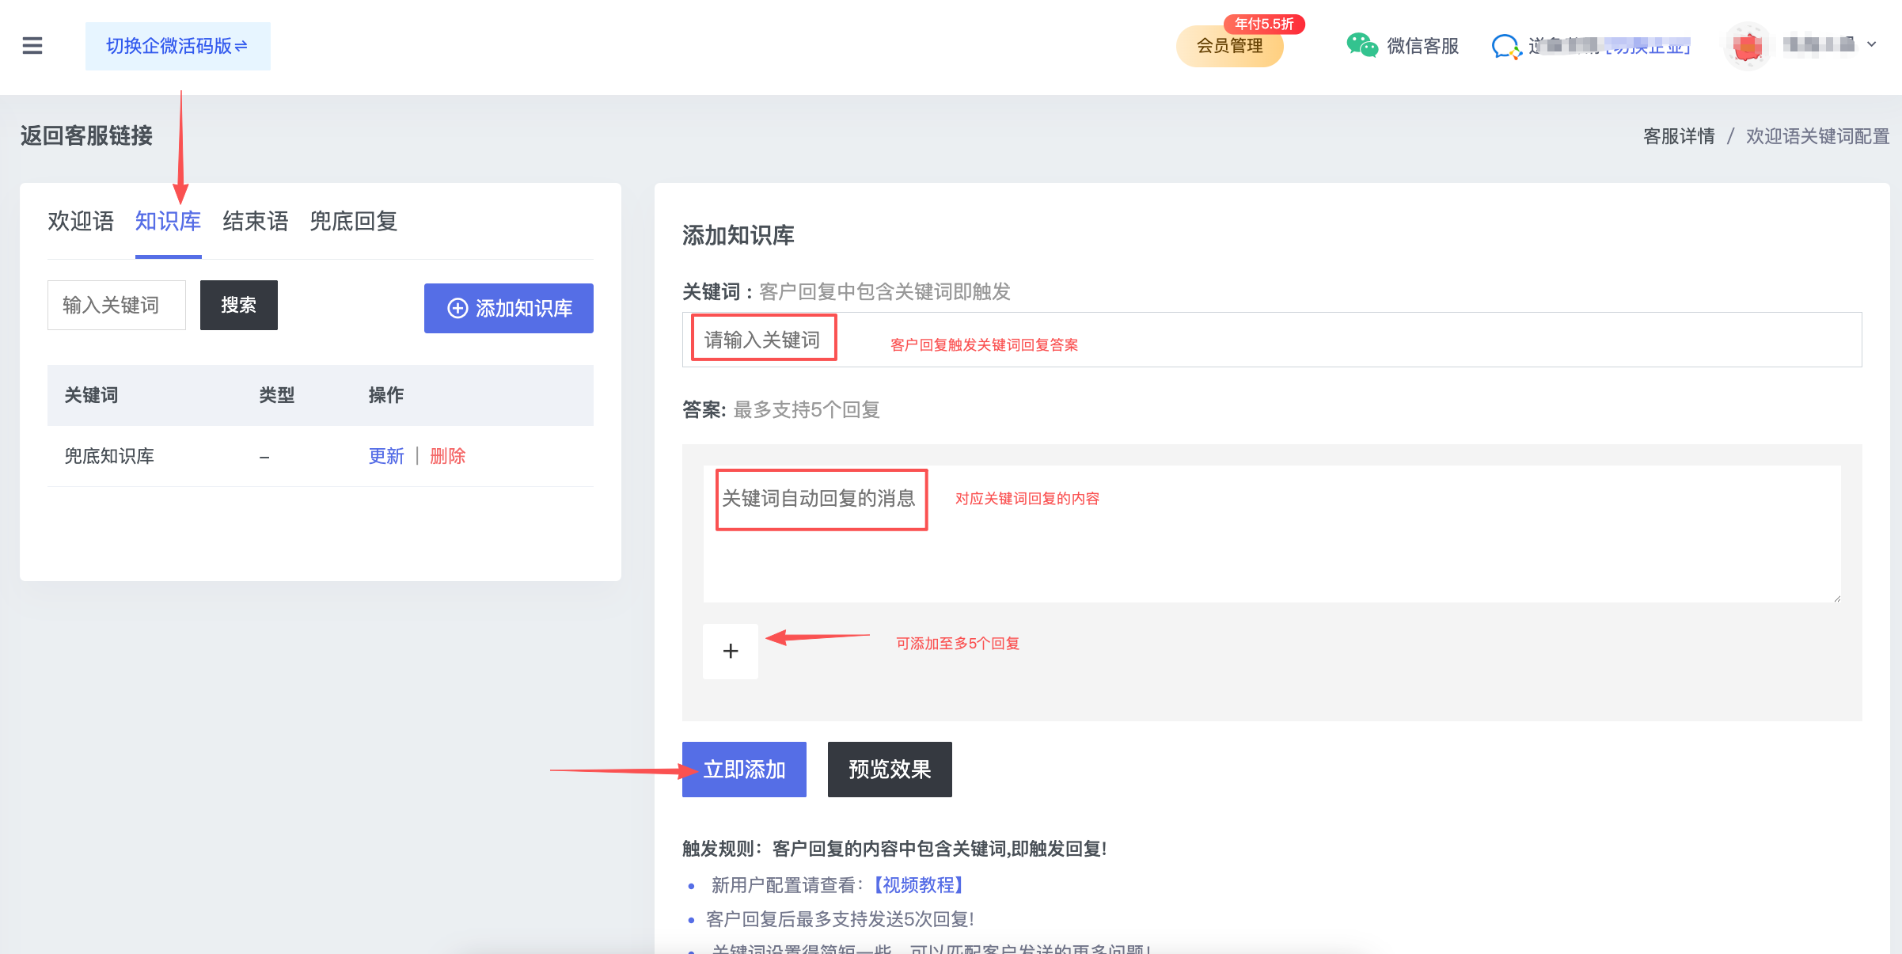Click the 搜索 button
The width and height of the screenshot is (1902, 954).
(x=239, y=305)
